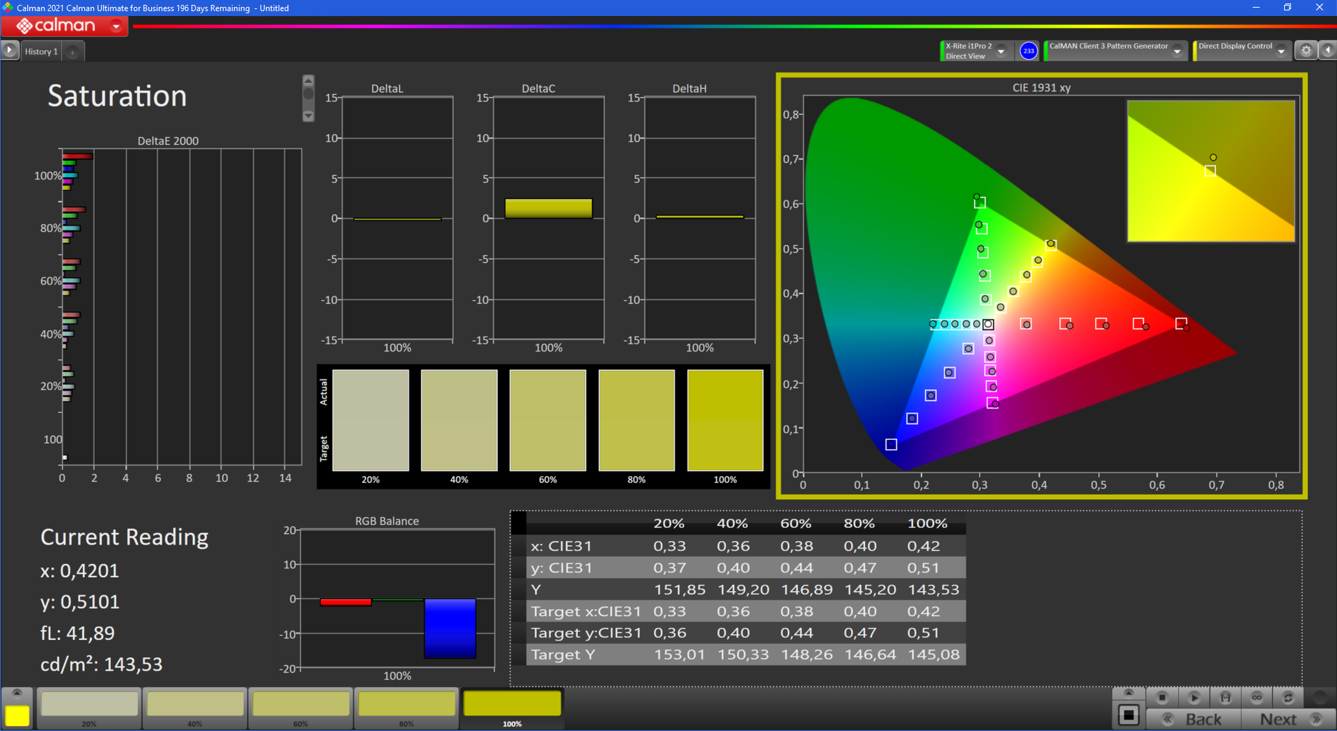This screenshot has width=1337, height=731.
Task: Click the yellow color selector square
Action: click(x=17, y=715)
